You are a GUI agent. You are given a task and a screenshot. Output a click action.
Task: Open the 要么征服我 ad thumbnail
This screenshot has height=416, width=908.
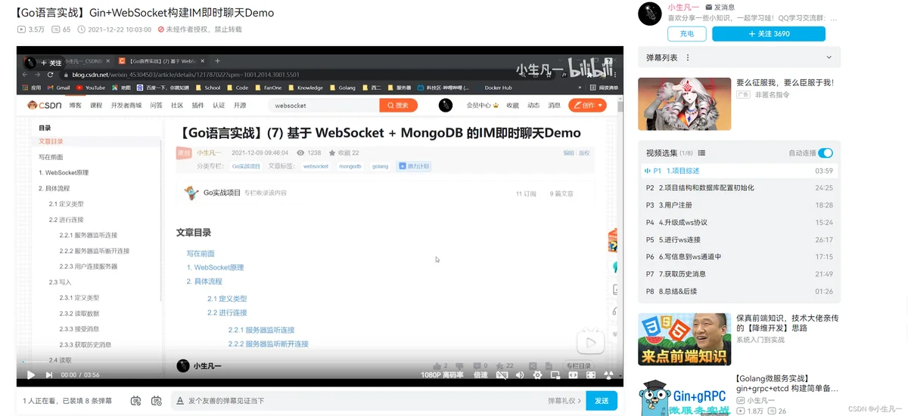[684, 103]
